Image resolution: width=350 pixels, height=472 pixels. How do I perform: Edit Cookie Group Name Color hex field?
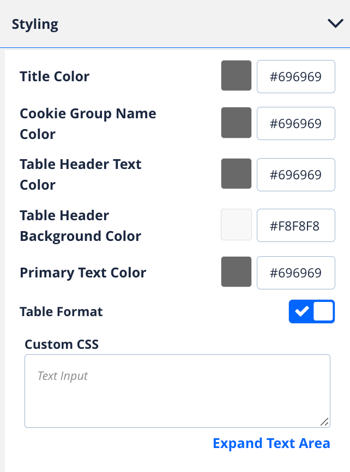point(295,124)
